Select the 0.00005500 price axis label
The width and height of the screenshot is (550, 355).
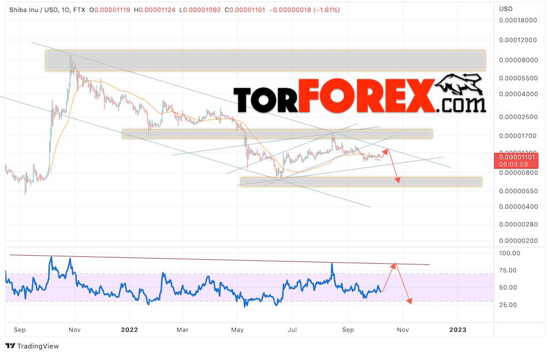(x=518, y=79)
